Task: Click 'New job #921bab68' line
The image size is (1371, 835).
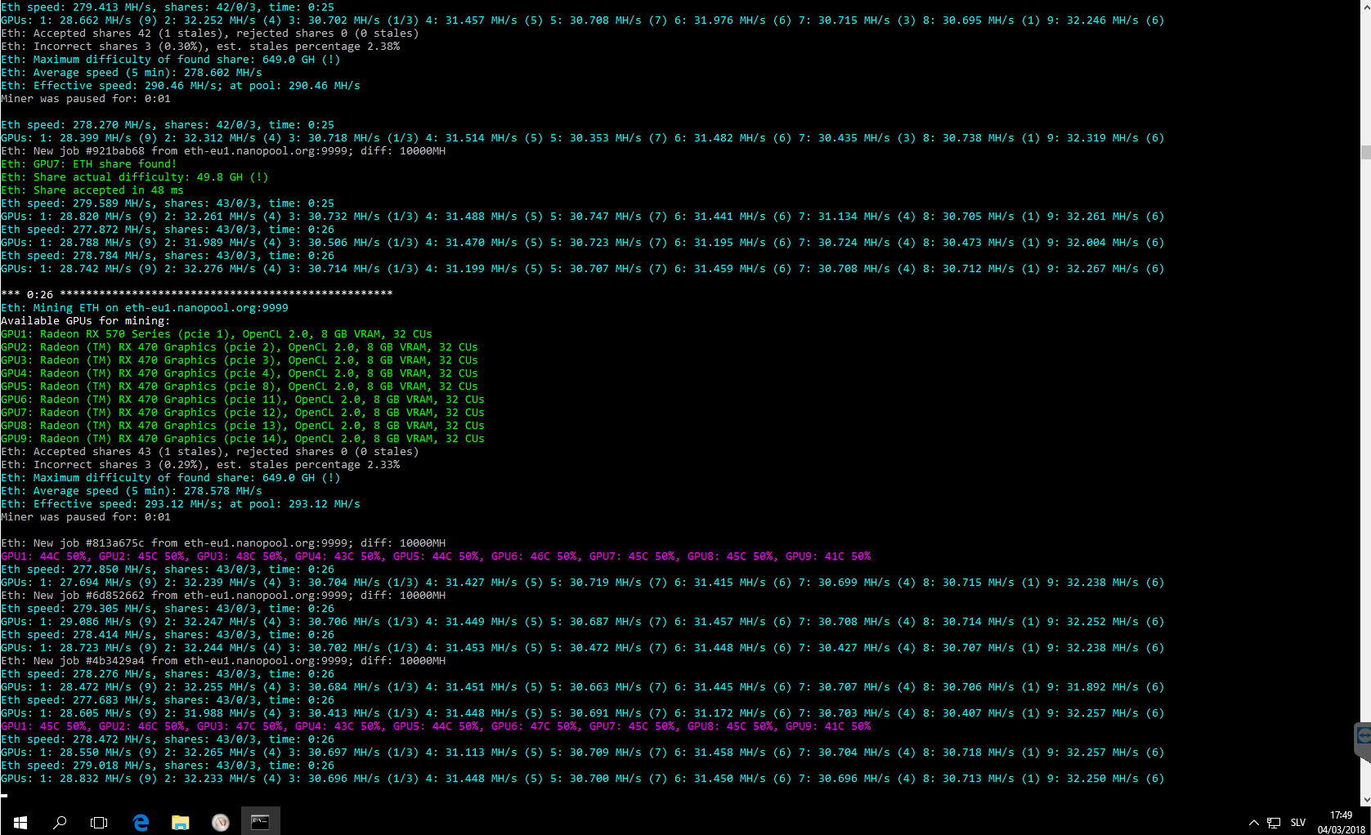Action: point(223,151)
